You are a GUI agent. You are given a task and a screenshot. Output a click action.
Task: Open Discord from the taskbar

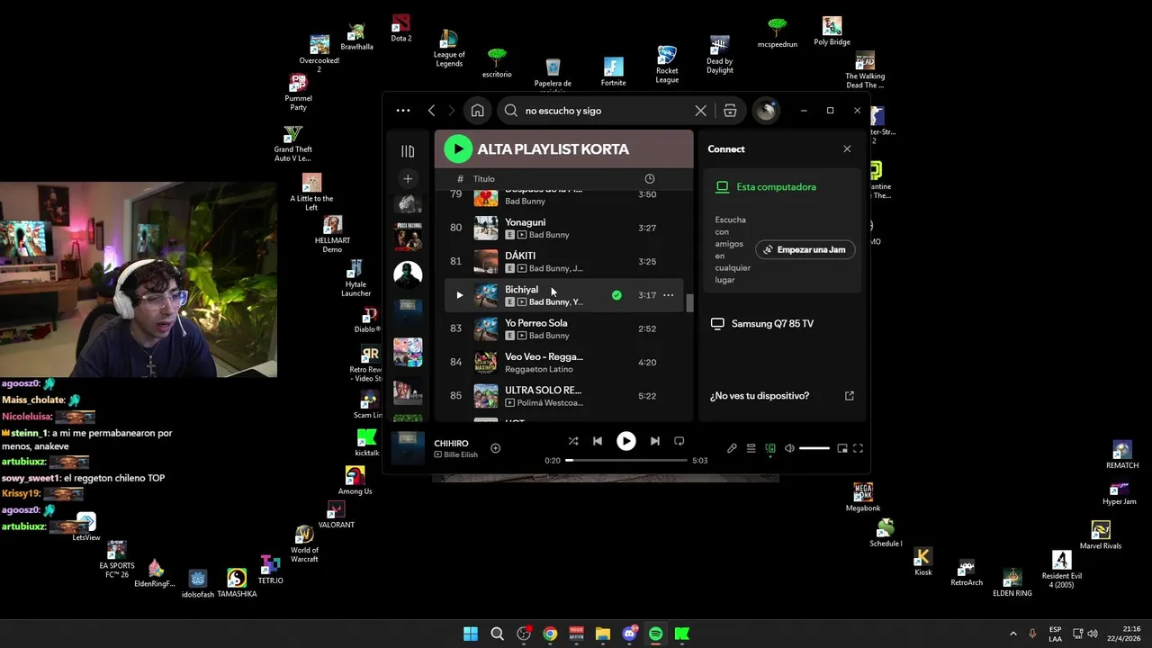pos(629,634)
